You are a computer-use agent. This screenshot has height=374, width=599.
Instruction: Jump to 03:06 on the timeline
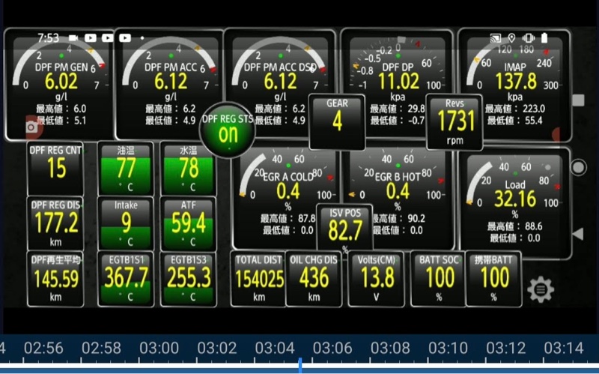tap(332, 348)
